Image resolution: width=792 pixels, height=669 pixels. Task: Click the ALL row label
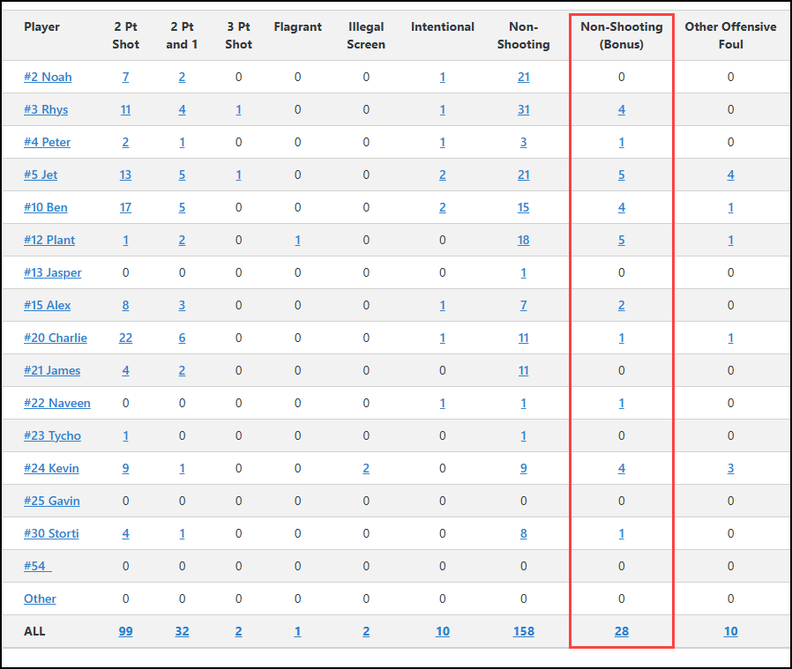coord(34,631)
